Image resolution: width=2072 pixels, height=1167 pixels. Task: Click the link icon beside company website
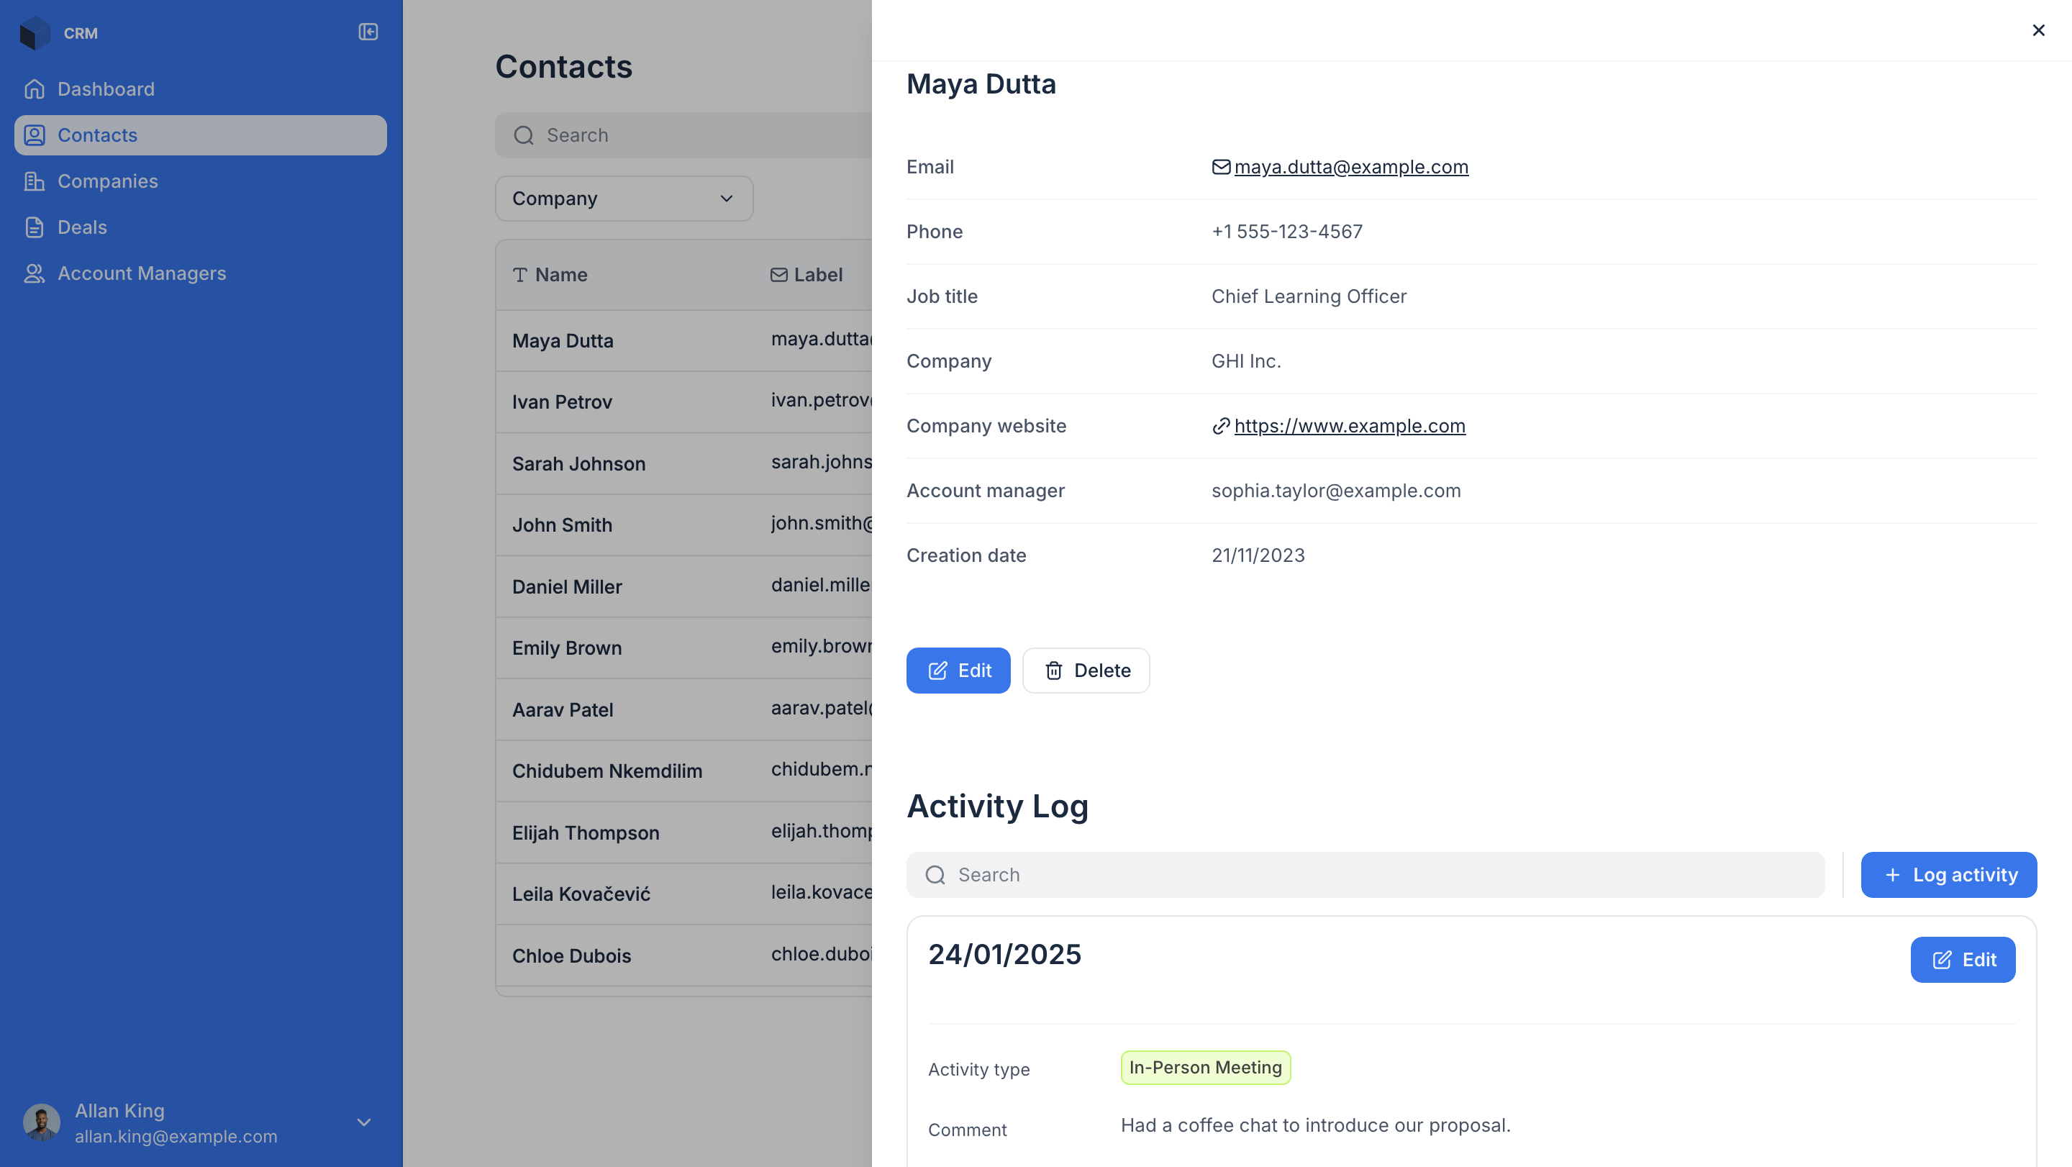click(1220, 425)
